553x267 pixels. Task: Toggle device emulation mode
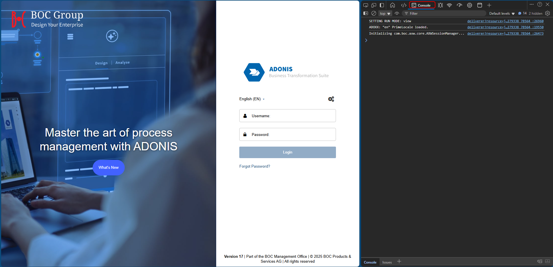coord(374,5)
